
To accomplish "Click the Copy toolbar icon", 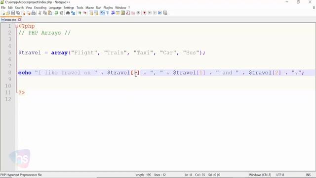I will click(45, 13).
